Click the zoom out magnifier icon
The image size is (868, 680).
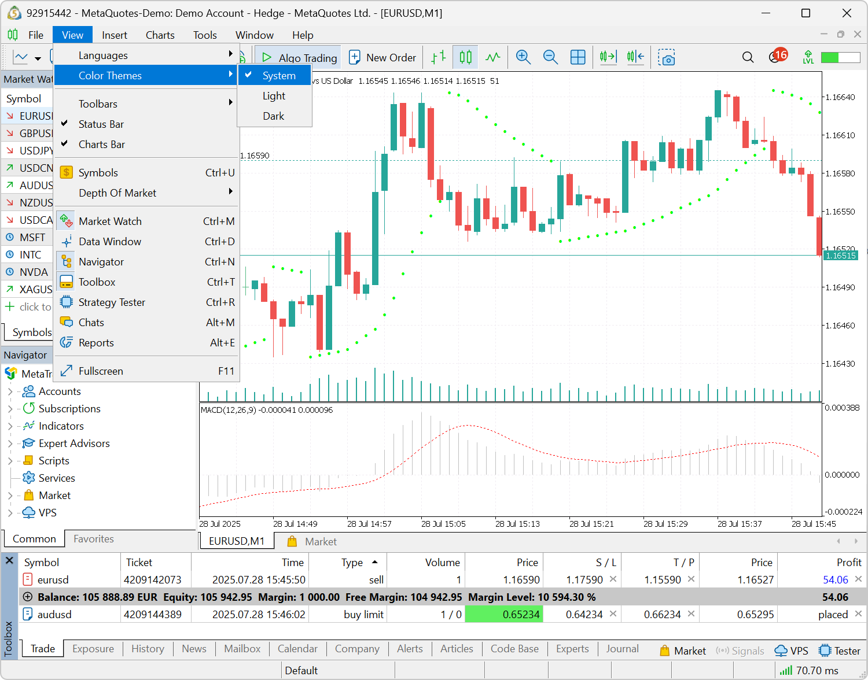[x=550, y=57]
